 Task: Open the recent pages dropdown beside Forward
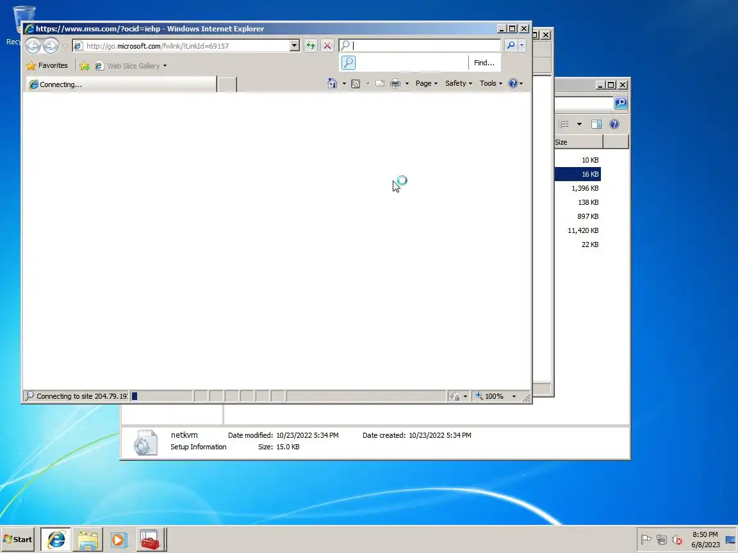click(x=65, y=46)
